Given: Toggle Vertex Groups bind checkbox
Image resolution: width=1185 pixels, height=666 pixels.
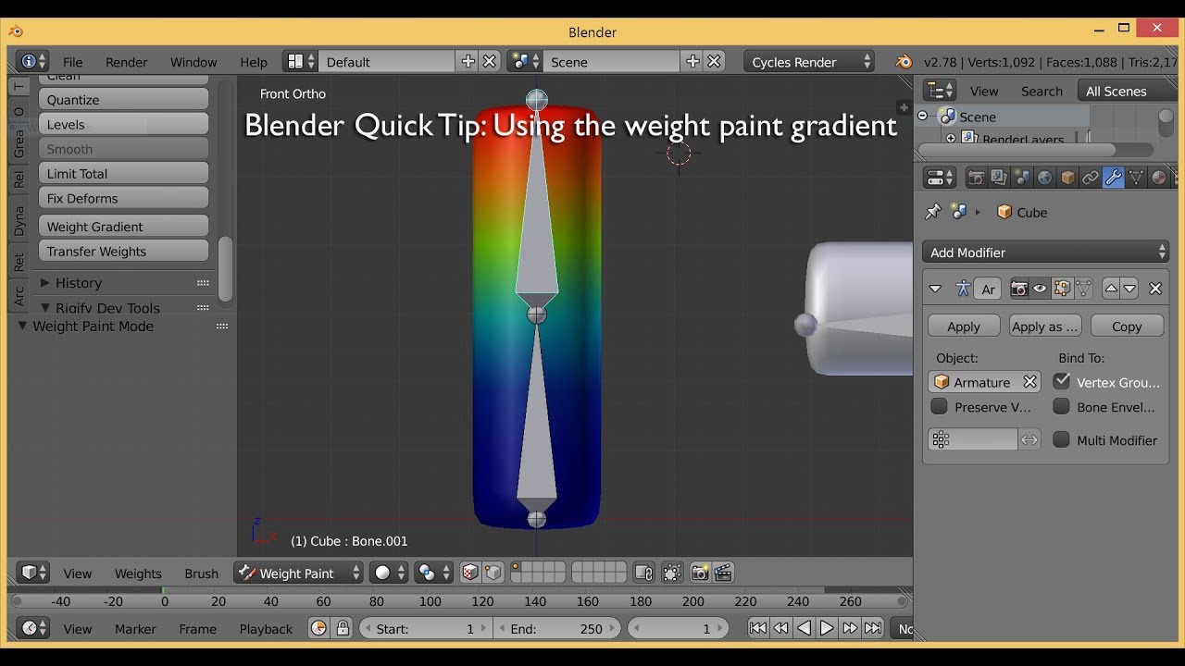Looking at the screenshot, I should click(x=1062, y=381).
